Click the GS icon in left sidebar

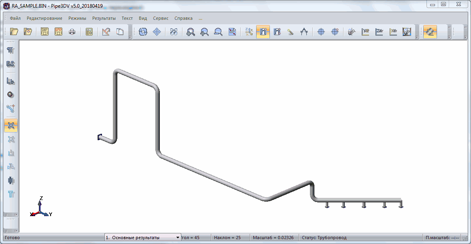pyautogui.click(x=11, y=64)
